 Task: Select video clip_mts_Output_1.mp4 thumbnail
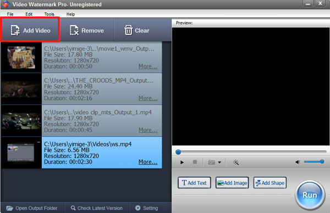click(x=21, y=121)
